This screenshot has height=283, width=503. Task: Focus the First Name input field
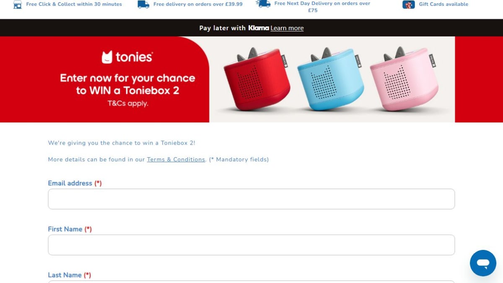pos(251,245)
